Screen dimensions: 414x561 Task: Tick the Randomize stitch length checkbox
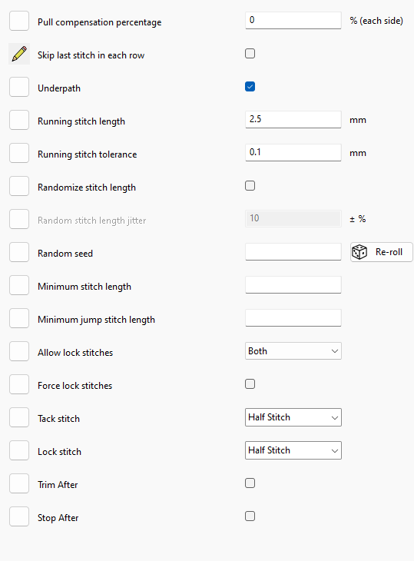(250, 186)
